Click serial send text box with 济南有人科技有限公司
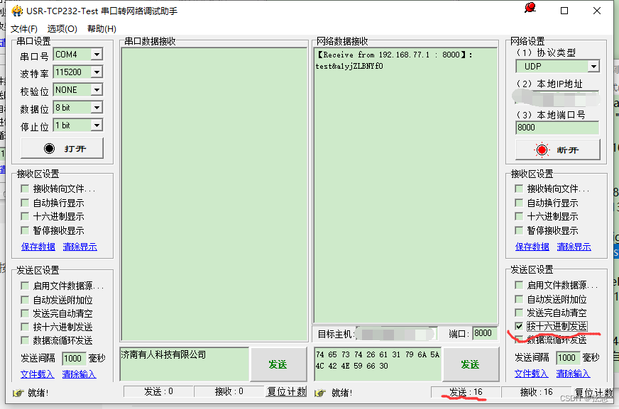 coord(185,364)
